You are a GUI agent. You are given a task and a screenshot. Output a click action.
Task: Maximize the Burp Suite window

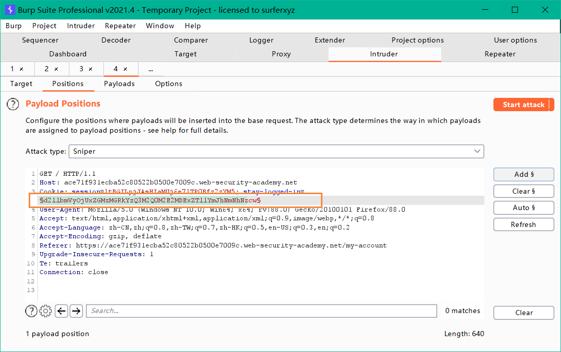click(515, 10)
